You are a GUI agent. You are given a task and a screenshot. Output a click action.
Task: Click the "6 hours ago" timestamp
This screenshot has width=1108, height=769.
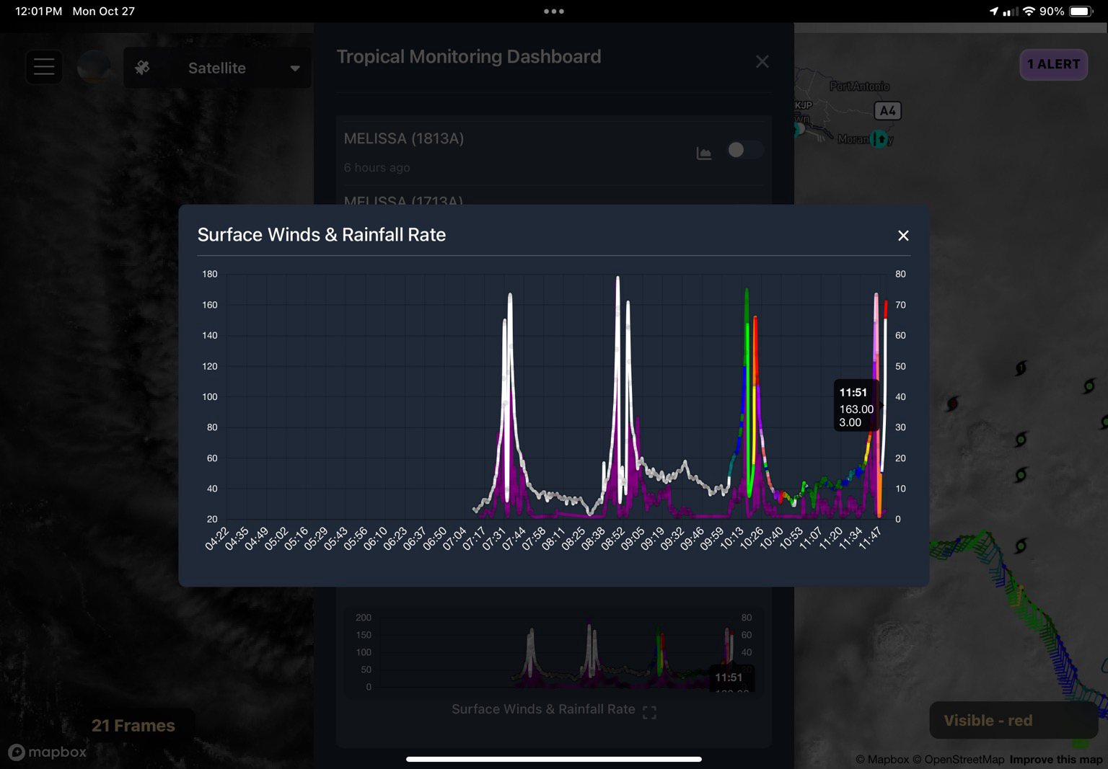pyautogui.click(x=377, y=168)
